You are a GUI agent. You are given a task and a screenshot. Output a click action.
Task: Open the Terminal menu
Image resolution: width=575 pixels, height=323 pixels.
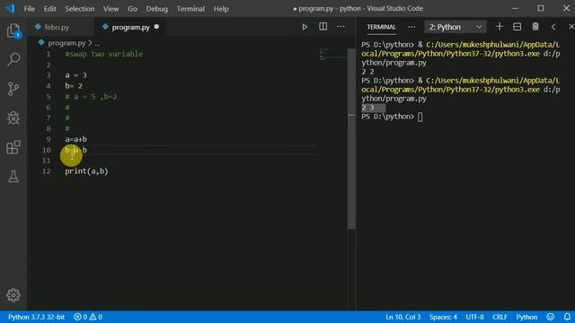[190, 8]
